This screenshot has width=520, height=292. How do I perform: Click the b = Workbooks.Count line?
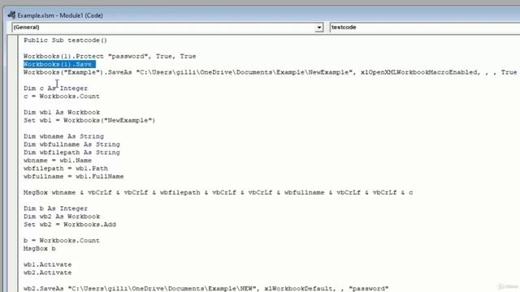coord(62,240)
